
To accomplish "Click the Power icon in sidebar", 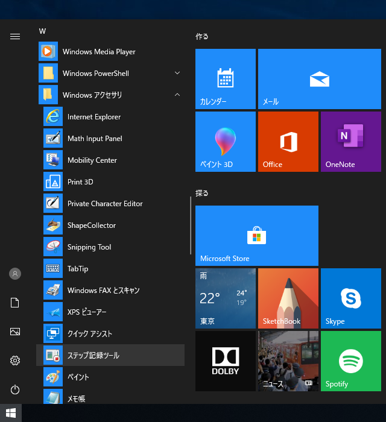I will (15, 389).
